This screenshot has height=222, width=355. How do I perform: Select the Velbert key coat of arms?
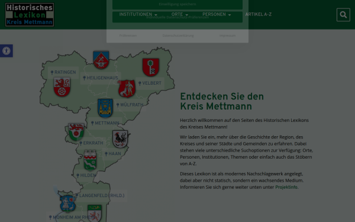[151, 67]
